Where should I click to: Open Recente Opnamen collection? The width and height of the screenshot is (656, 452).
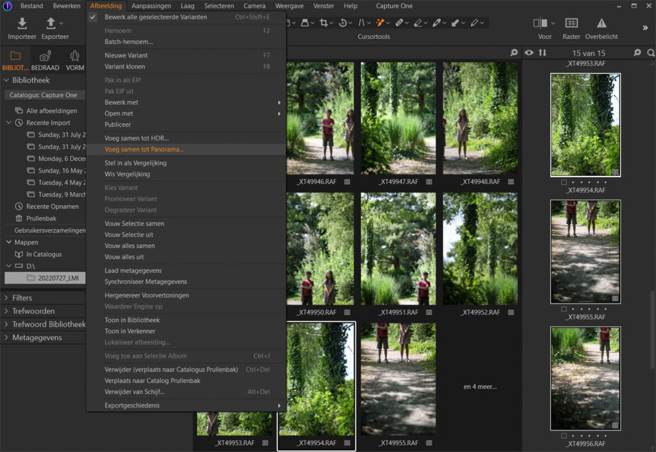coord(53,206)
